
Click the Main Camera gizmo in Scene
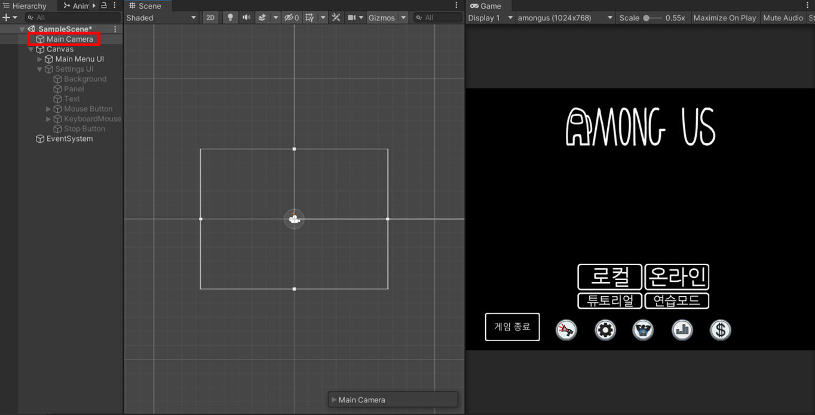(293, 219)
